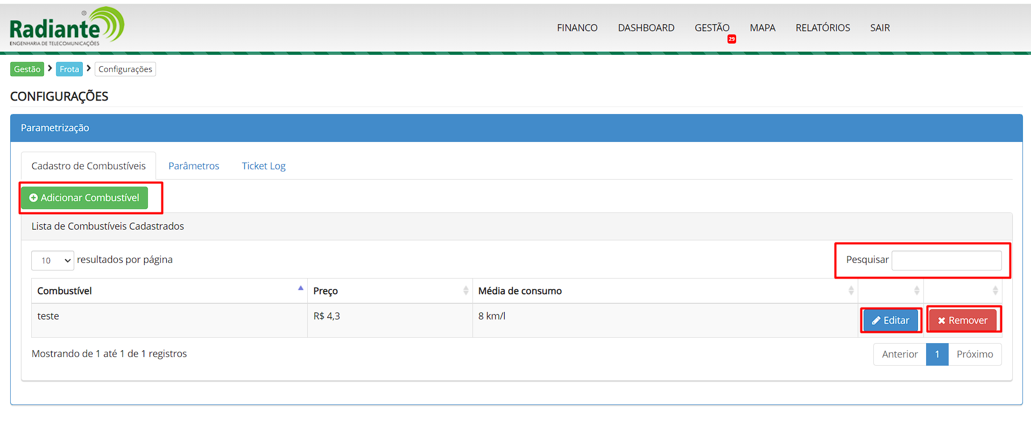Click the red notification badge under Gestão
Screen dimensions: 1031x427
(731, 39)
